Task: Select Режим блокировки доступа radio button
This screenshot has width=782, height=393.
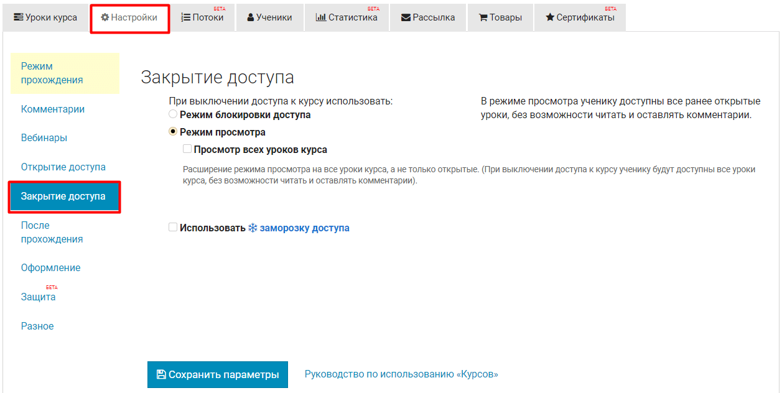Action: (x=173, y=114)
